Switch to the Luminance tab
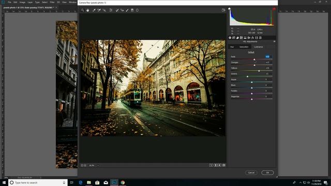The image size is (331, 186). (259, 47)
